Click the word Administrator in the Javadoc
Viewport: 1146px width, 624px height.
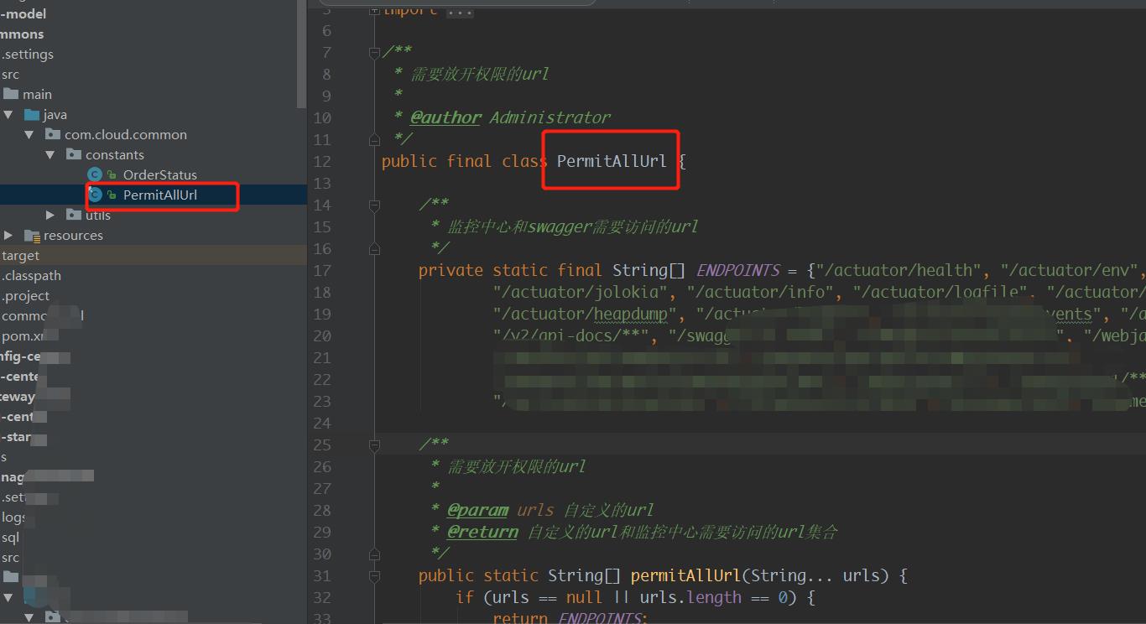pos(550,117)
